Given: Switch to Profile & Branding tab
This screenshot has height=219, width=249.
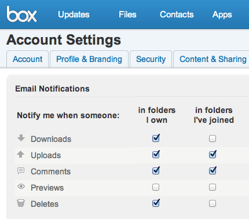Looking at the screenshot, I should pyautogui.click(x=89, y=59).
